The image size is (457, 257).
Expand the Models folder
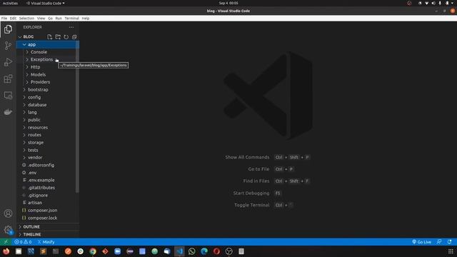tap(47, 74)
